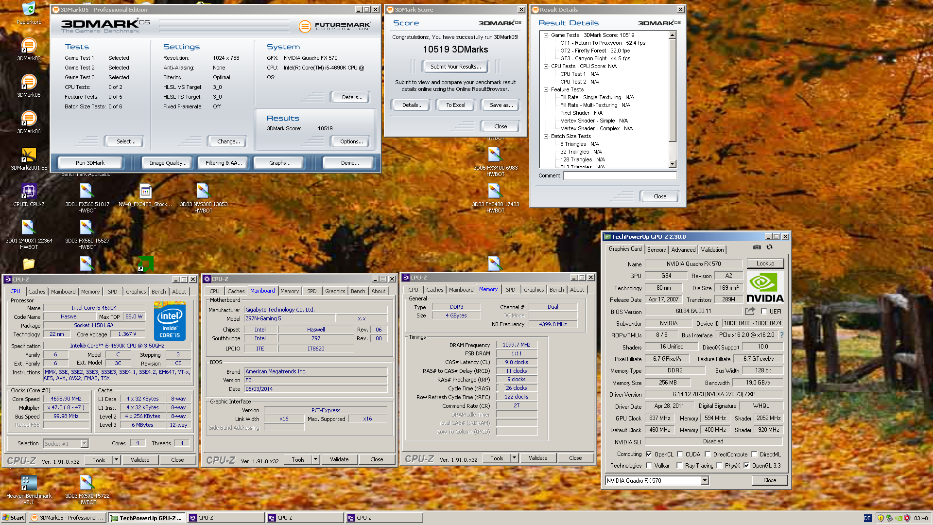Collapse the CPU Tests tree node

click(546, 66)
